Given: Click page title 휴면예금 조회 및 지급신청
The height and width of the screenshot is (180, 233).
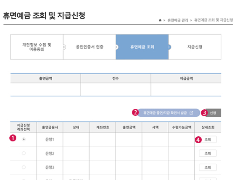Looking at the screenshot, I should pos(44,16).
